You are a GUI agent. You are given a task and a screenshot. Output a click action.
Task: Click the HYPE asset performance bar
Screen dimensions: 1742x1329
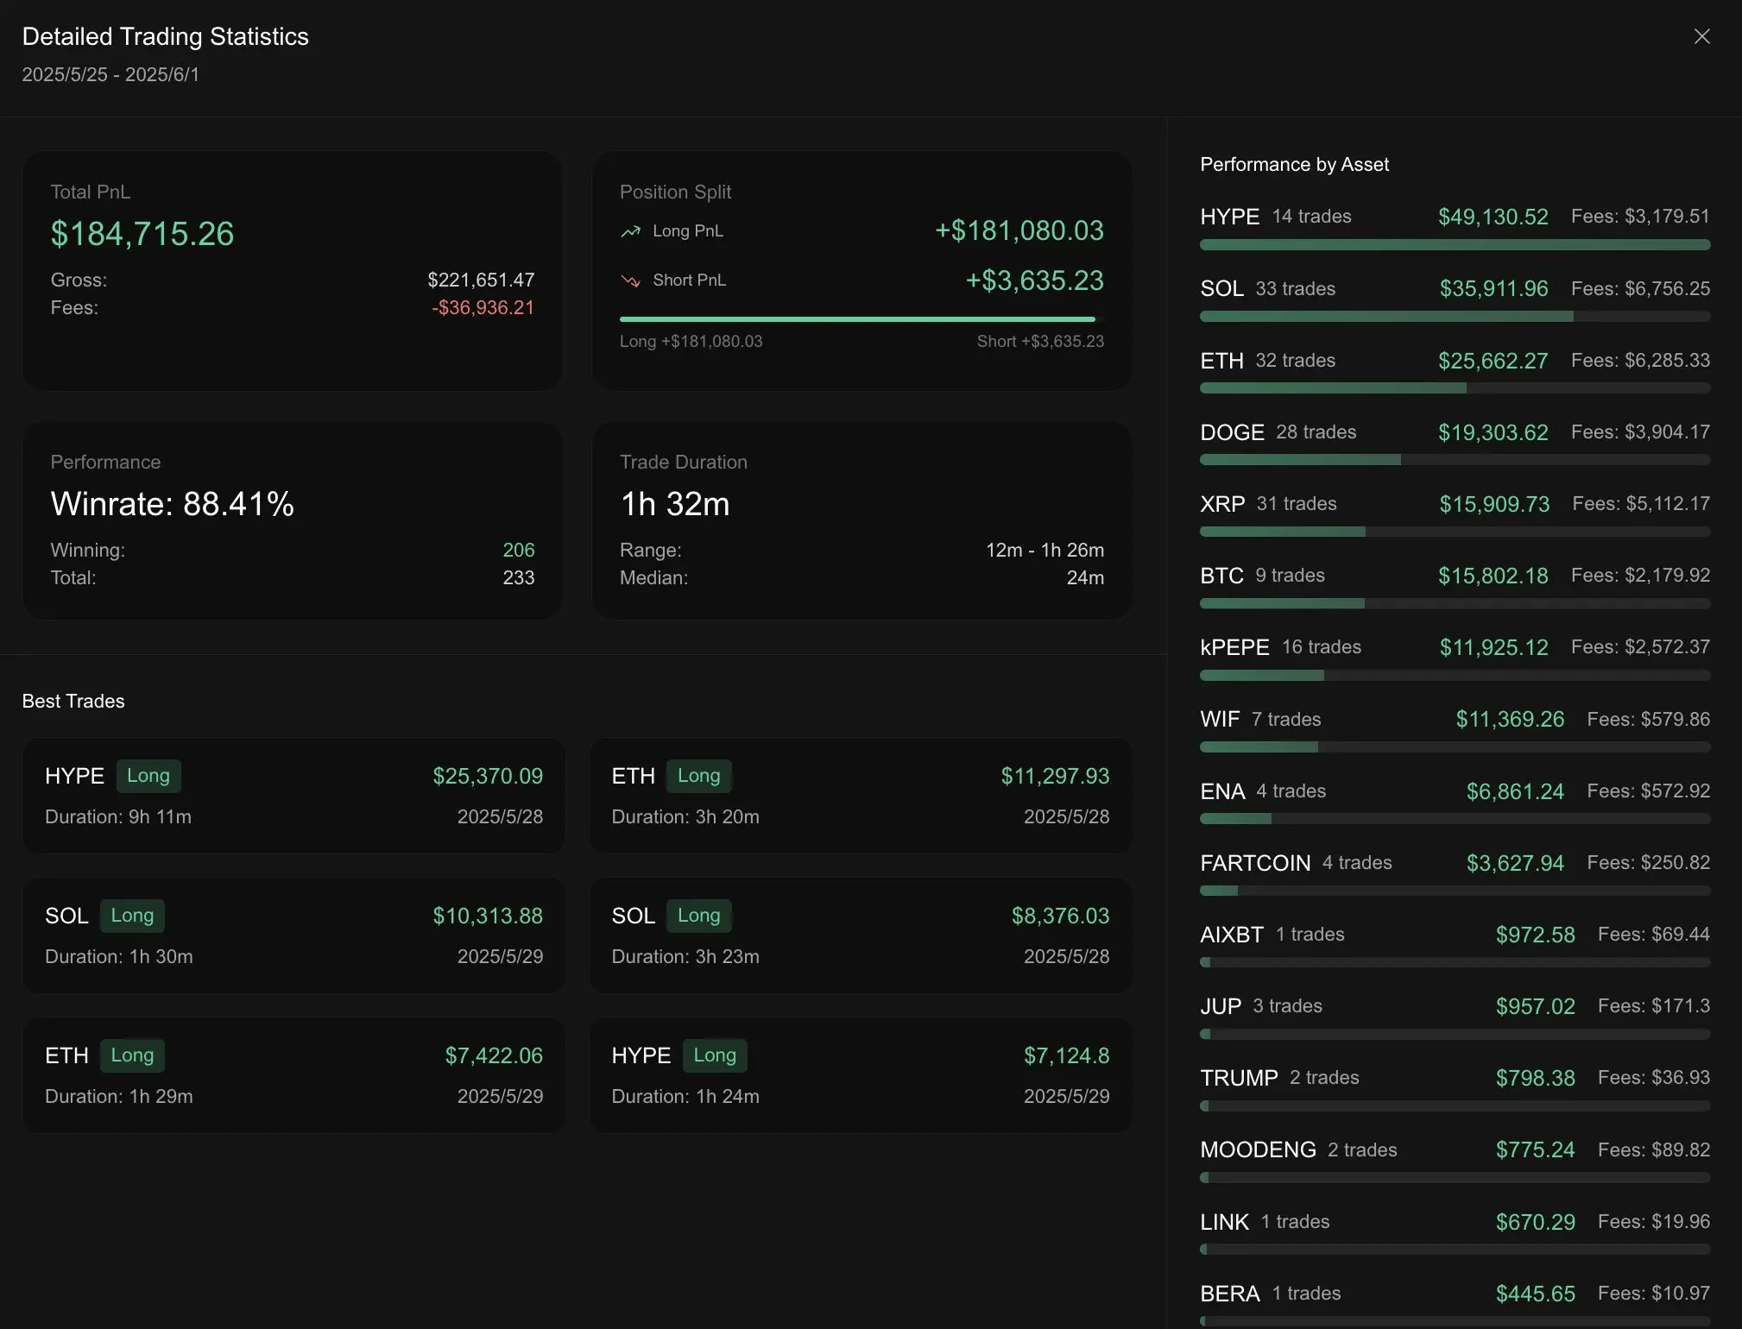(x=1455, y=245)
